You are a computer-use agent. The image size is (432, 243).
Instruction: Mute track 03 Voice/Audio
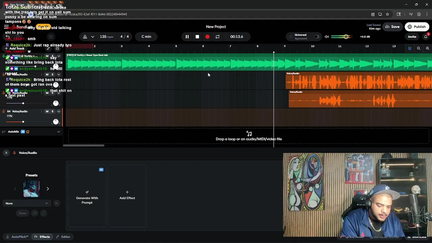pos(47,93)
